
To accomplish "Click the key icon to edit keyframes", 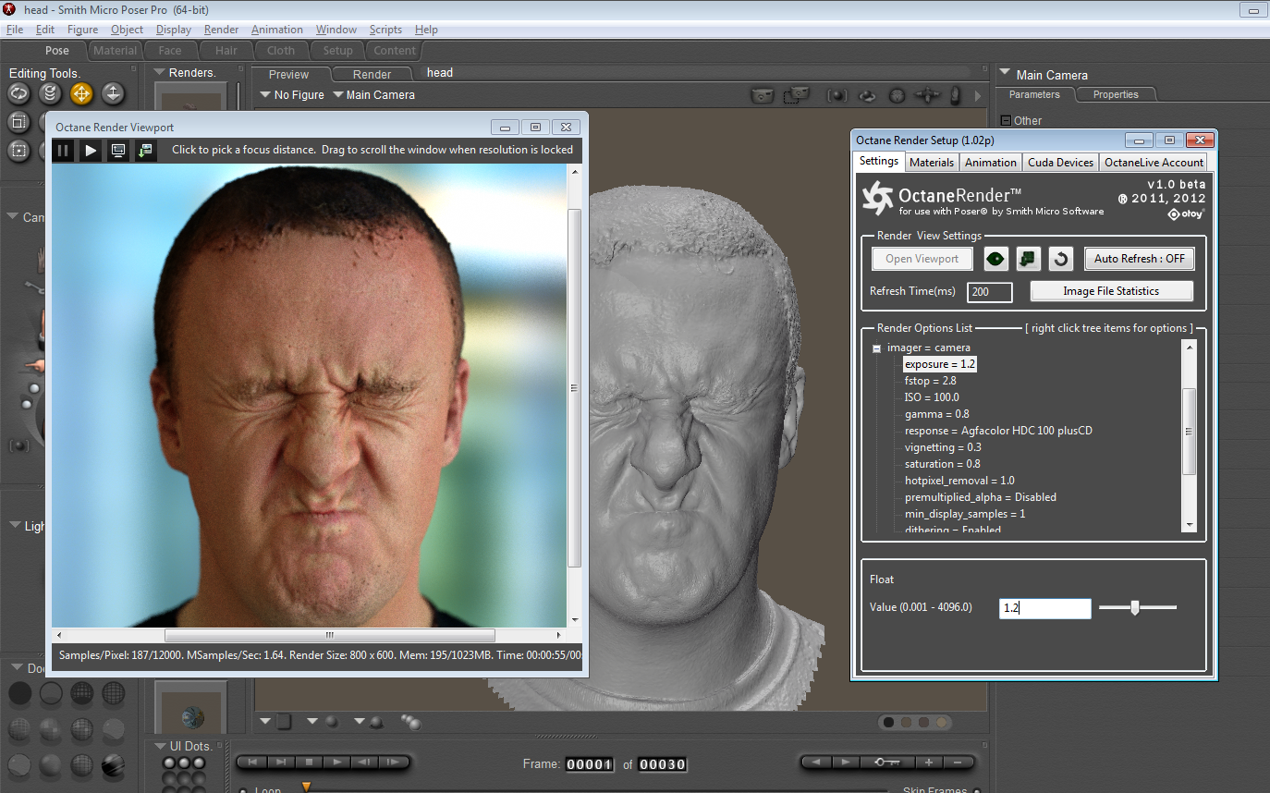I will [887, 762].
